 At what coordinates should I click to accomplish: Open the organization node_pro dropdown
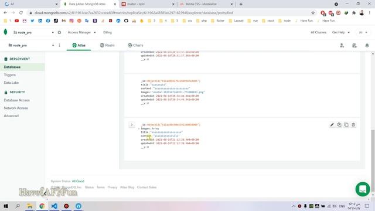[x=33, y=32]
